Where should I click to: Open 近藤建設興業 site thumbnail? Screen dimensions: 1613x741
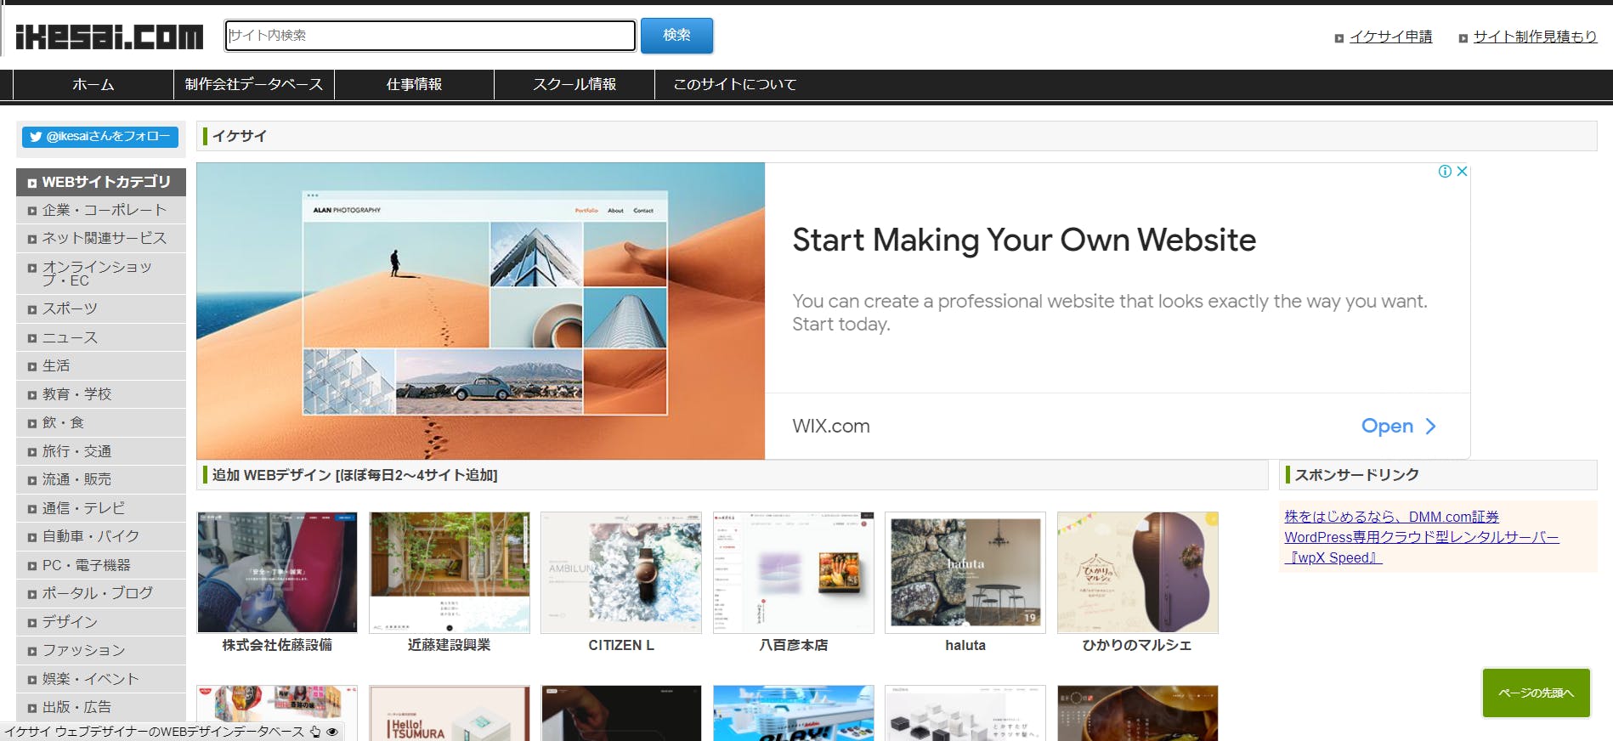point(450,573)
